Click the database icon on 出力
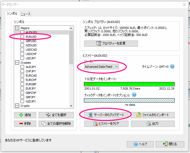The width and height of the screenshot is (190, 153). point(149,124)
